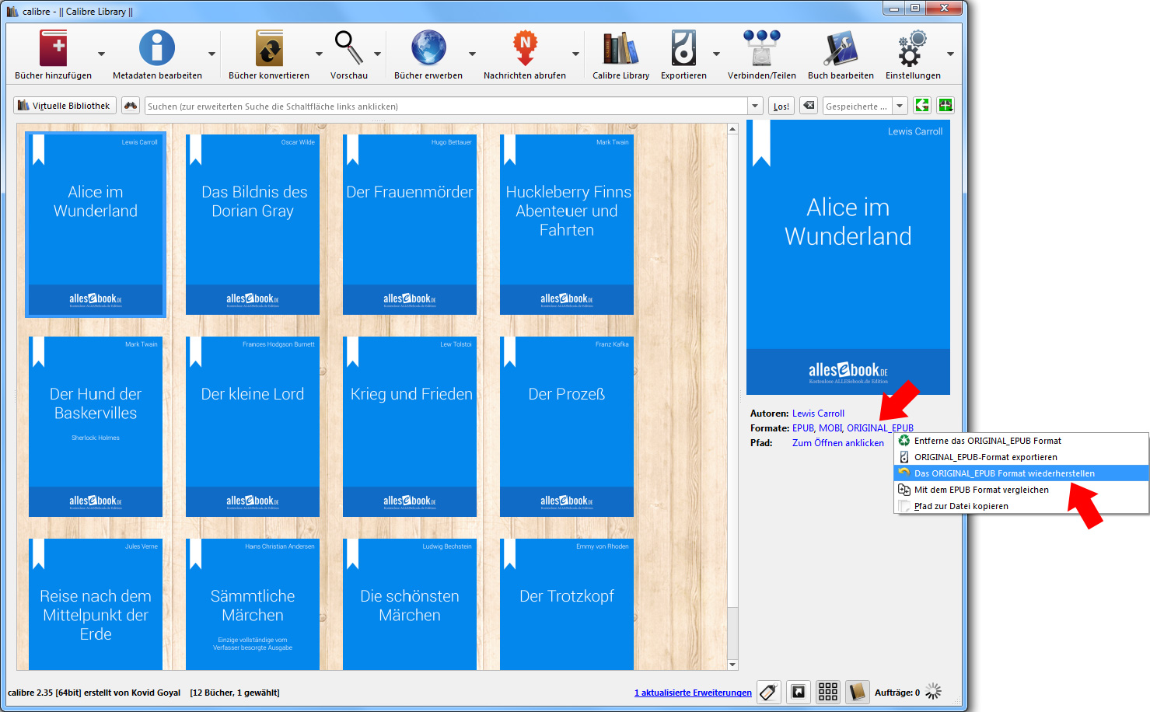Choose 'Mit dem EPUB Format vergleichen'
Image resolution: width=1150 pixels, height=712 pixels.
(1021, 490)
